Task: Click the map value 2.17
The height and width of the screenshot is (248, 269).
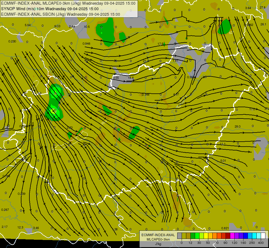Action: tap(5, 227)
